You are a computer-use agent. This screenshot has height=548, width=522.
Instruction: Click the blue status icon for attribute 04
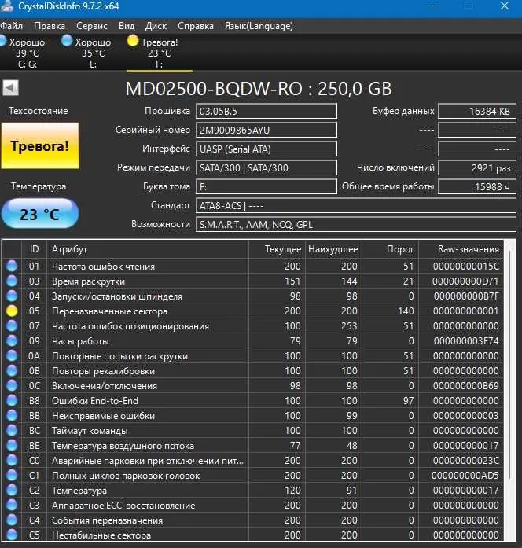(12, 296)
